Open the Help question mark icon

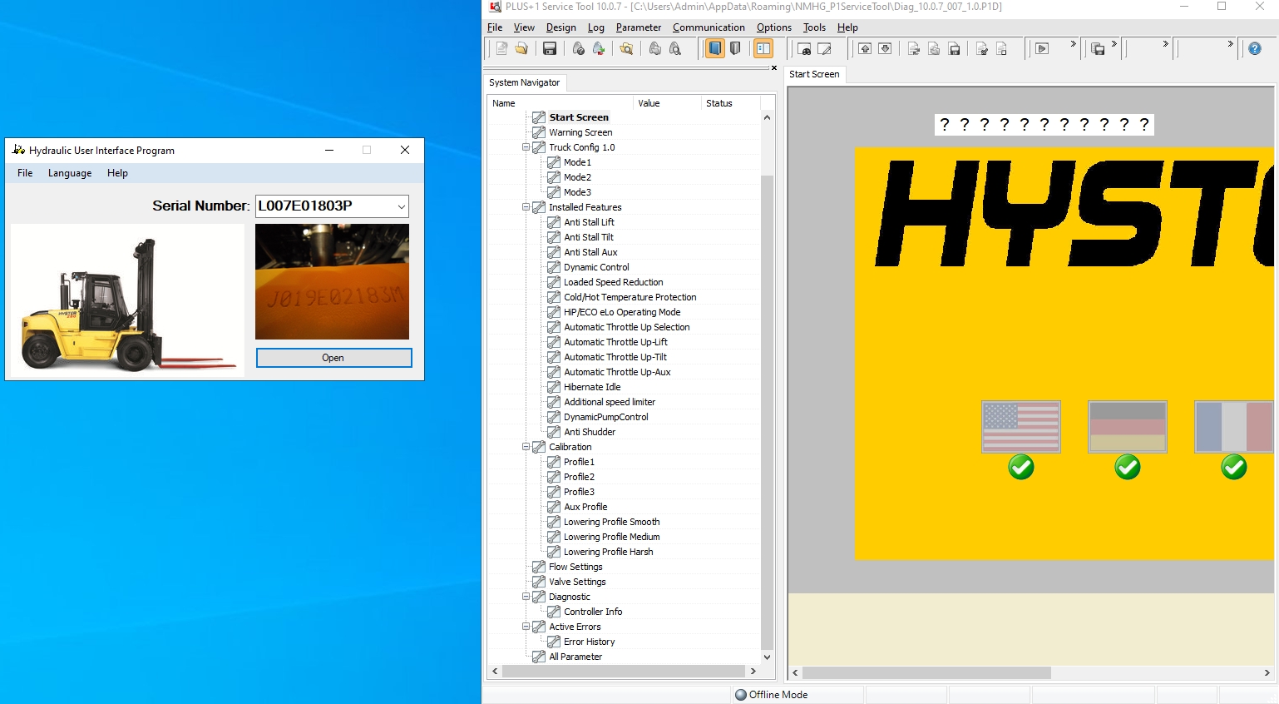click(1254, 48)
